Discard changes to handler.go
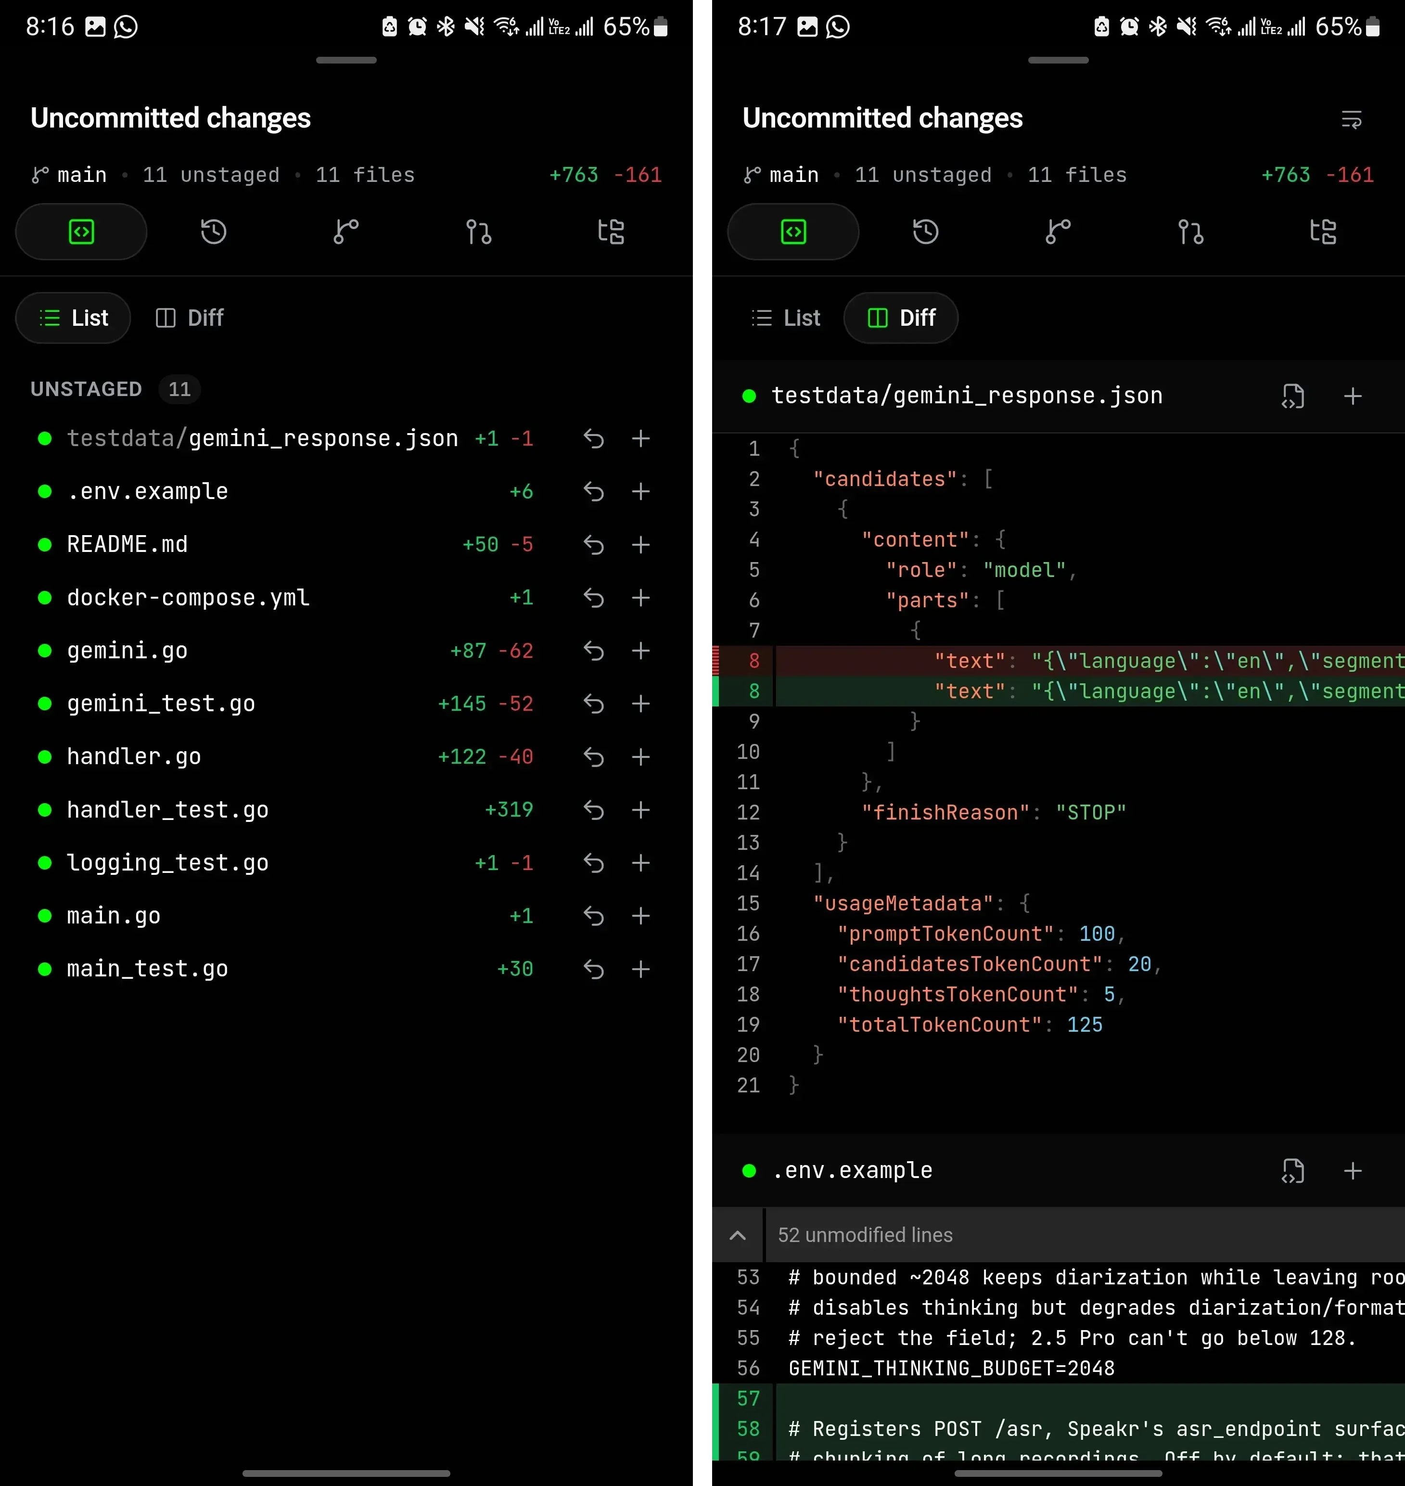Screen dimensions: 1405x1486 (x=593, y=757)
